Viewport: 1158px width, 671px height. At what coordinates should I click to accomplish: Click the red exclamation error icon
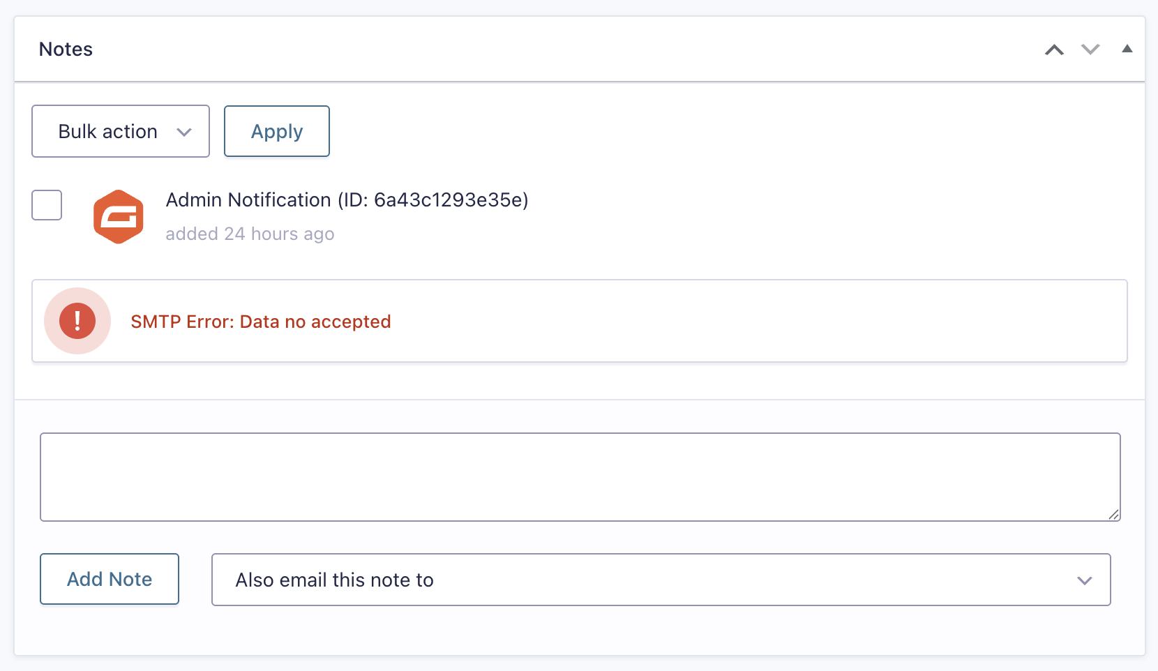(x=77, y=321)
